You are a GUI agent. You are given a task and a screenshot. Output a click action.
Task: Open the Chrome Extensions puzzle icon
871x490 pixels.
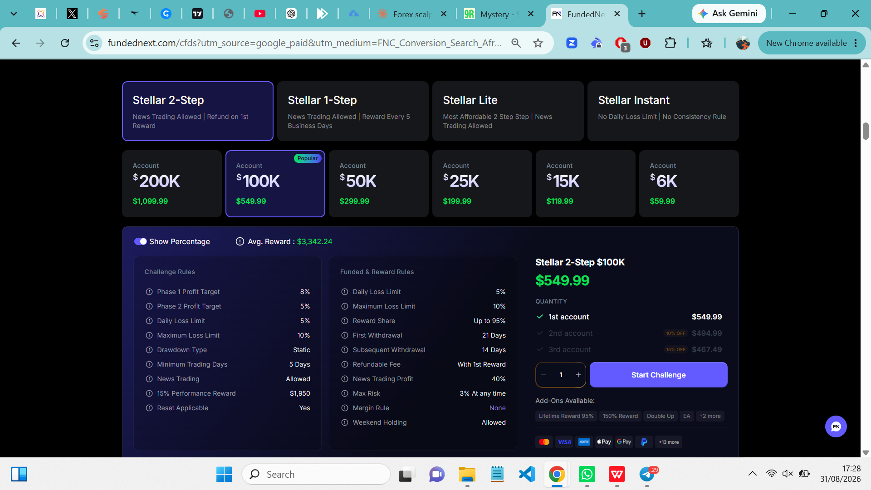coord(670,43)
